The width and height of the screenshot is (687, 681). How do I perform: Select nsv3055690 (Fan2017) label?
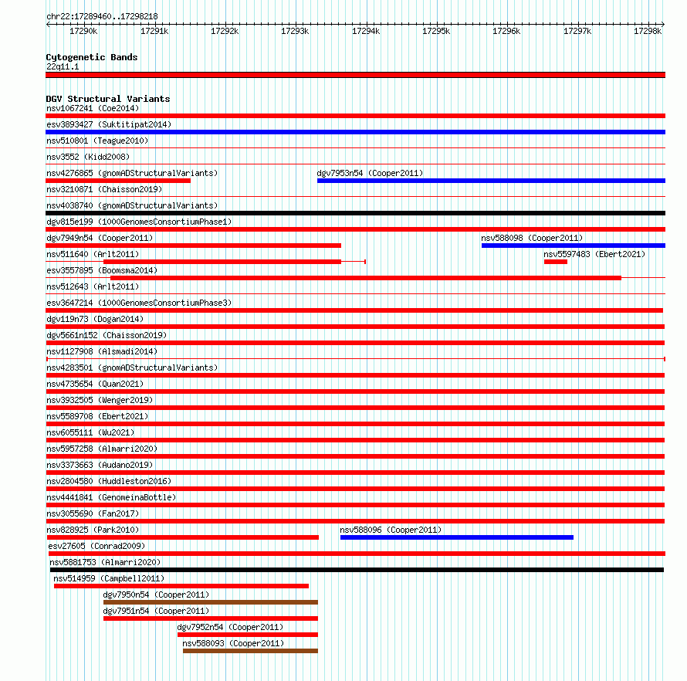[x=93, y=513]
